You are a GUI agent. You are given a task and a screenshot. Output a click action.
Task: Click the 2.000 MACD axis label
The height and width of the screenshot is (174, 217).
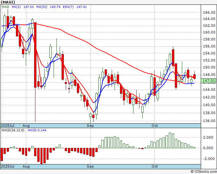pyautogui.click(x=208, y=137)
